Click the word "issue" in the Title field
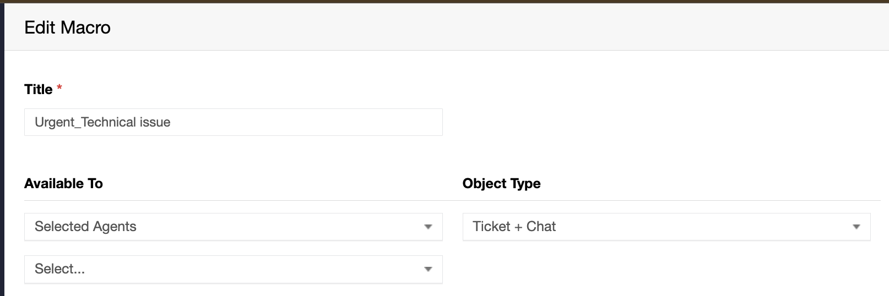The width and height of the screenshot is (889, 296). point(155,122)
